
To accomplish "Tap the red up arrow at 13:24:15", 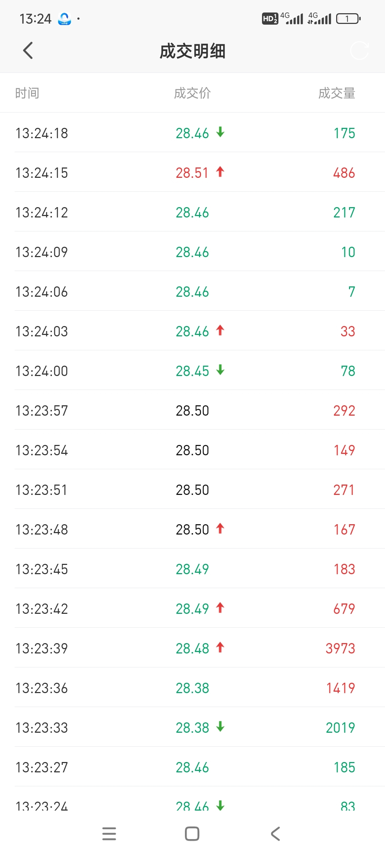I will coord(220,172).
